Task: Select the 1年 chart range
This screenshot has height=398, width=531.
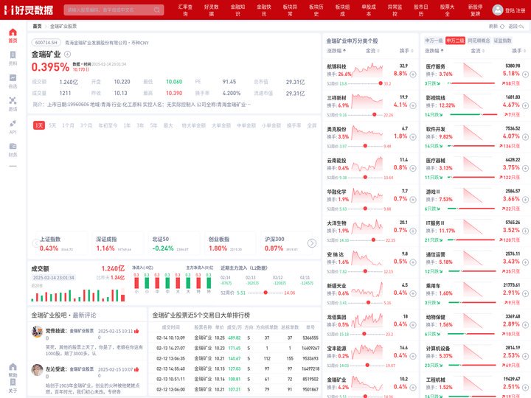Action: click(127, 125)
